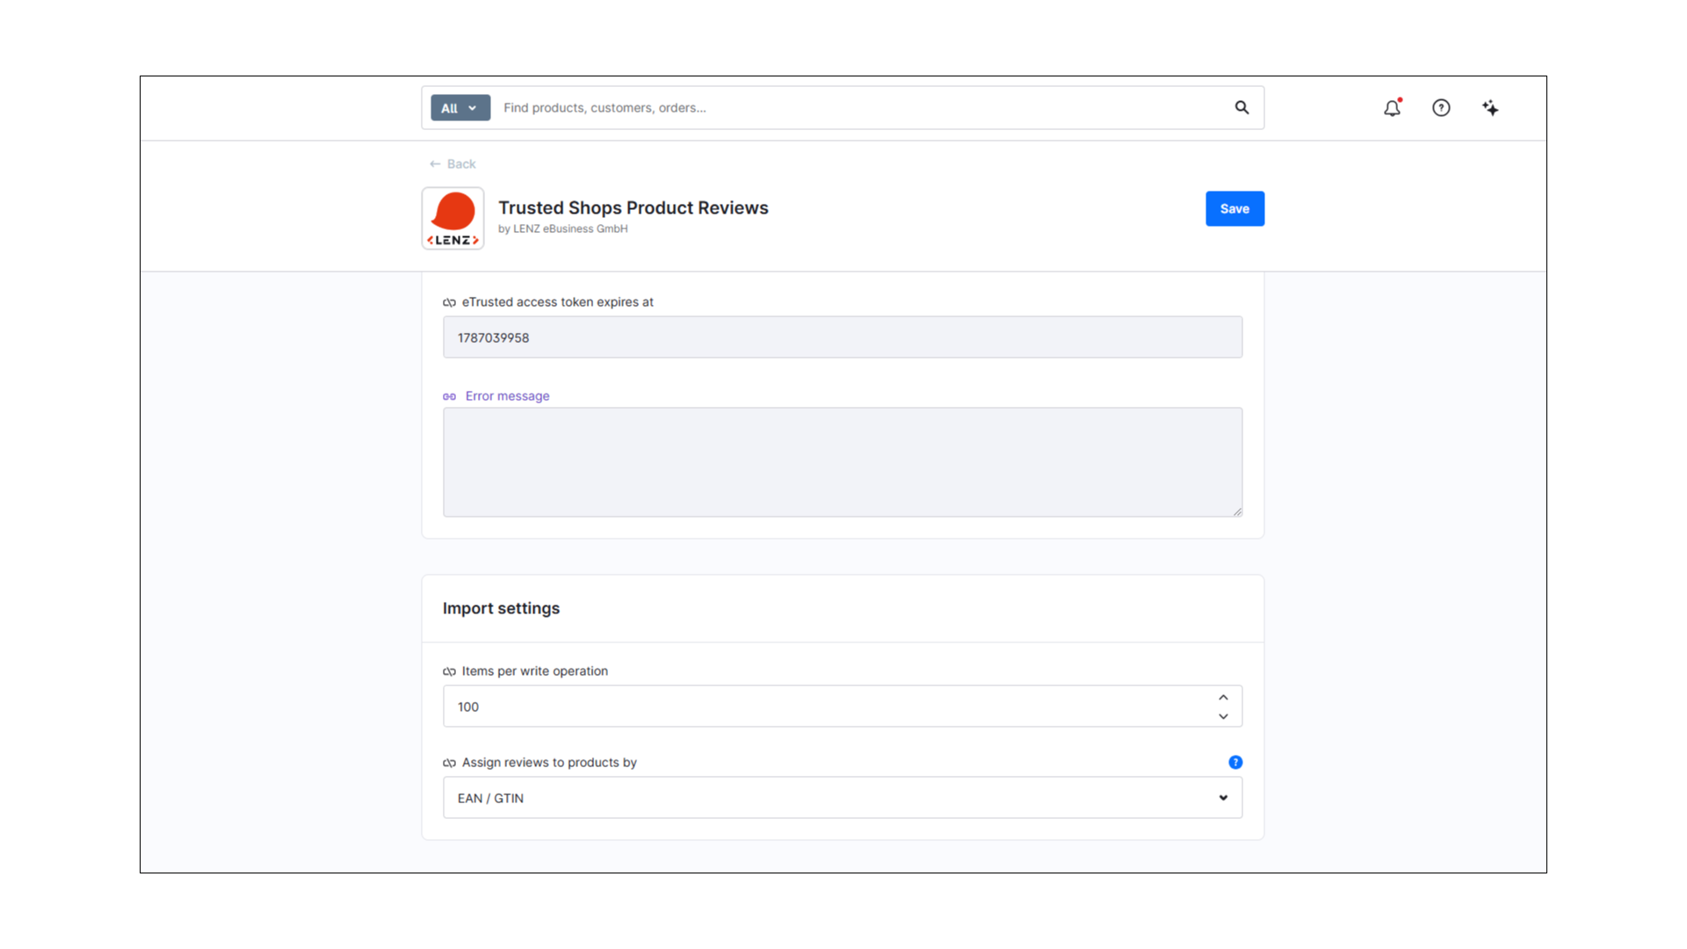1687x949 pixels.
Task: Click the 'by LENZ eBusiness GmbH' text
Action: (x=563, y=228)
